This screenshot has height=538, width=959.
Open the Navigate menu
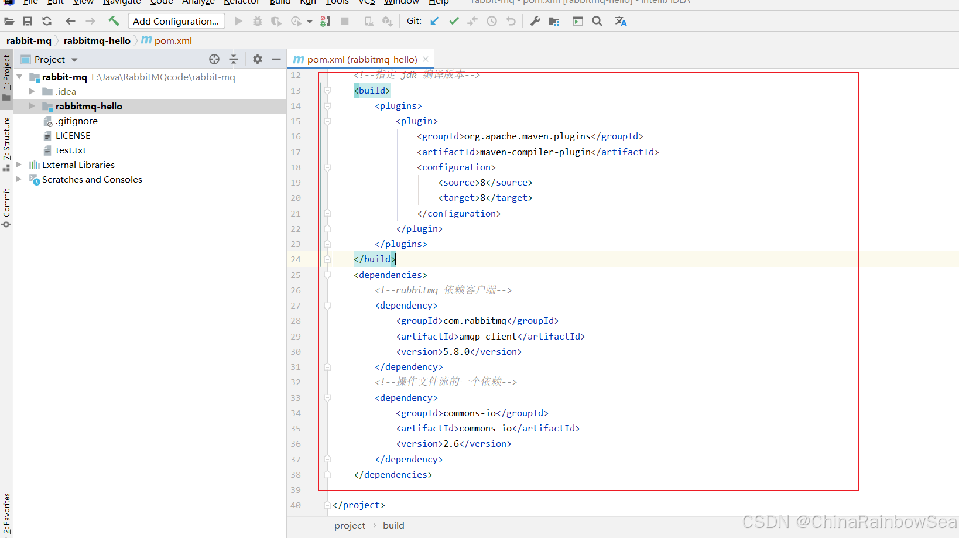click(x=121, y=3)
